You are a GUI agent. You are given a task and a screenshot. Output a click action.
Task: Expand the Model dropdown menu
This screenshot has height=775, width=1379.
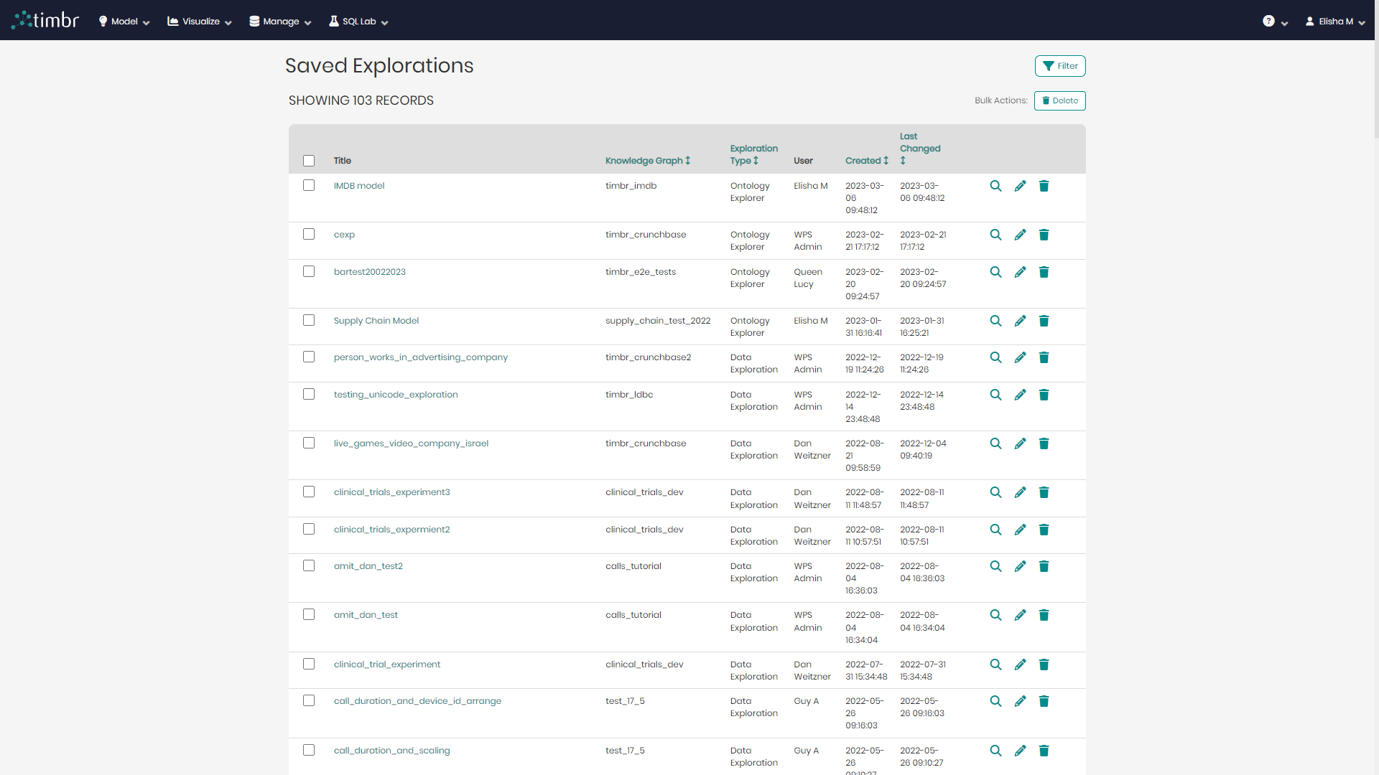(124, 22)
